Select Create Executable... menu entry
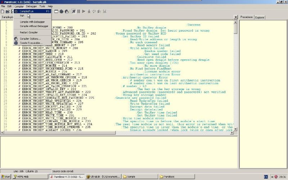 32,43
